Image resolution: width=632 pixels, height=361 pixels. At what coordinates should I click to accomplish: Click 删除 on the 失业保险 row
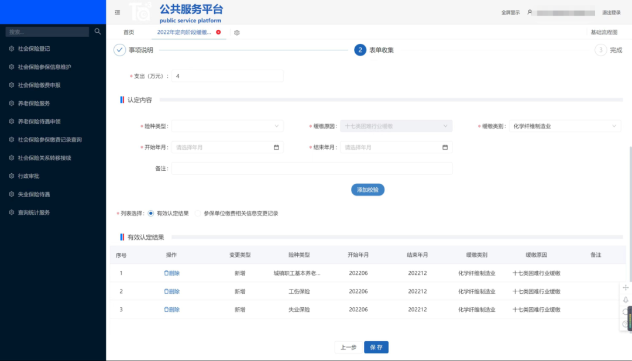pos(172,309)
